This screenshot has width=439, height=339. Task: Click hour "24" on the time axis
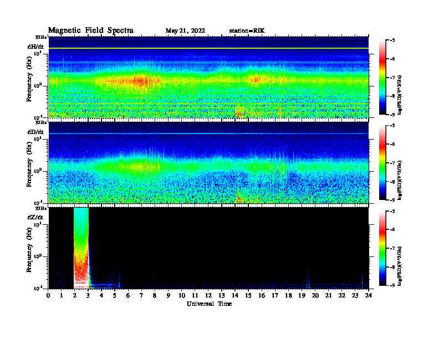369,295
